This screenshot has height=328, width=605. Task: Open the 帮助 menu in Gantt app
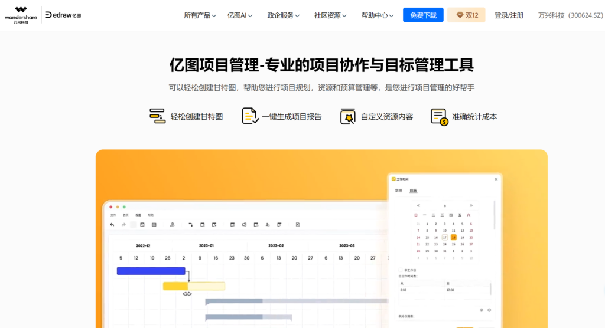pos(151,215)
